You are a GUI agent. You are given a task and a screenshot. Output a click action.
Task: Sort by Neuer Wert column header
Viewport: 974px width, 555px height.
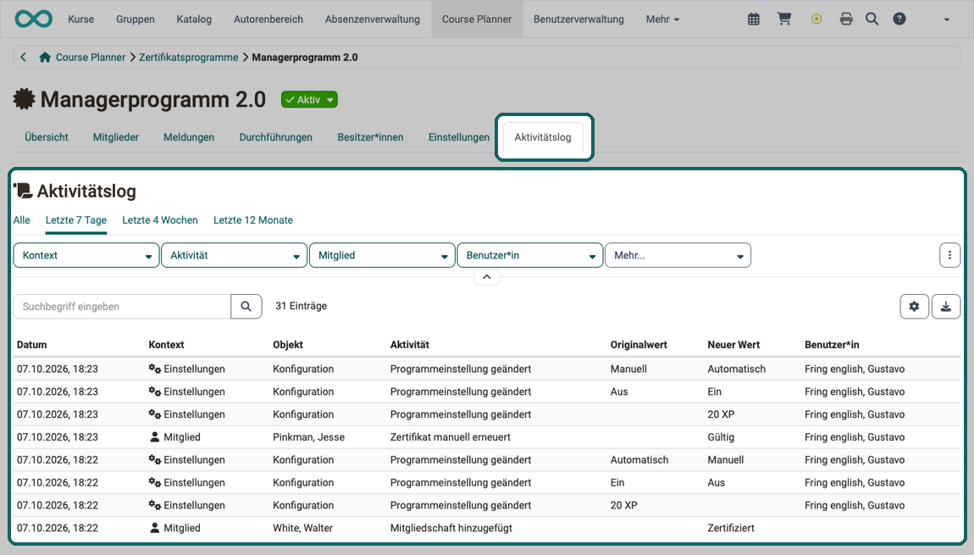(x=733, y=345)
